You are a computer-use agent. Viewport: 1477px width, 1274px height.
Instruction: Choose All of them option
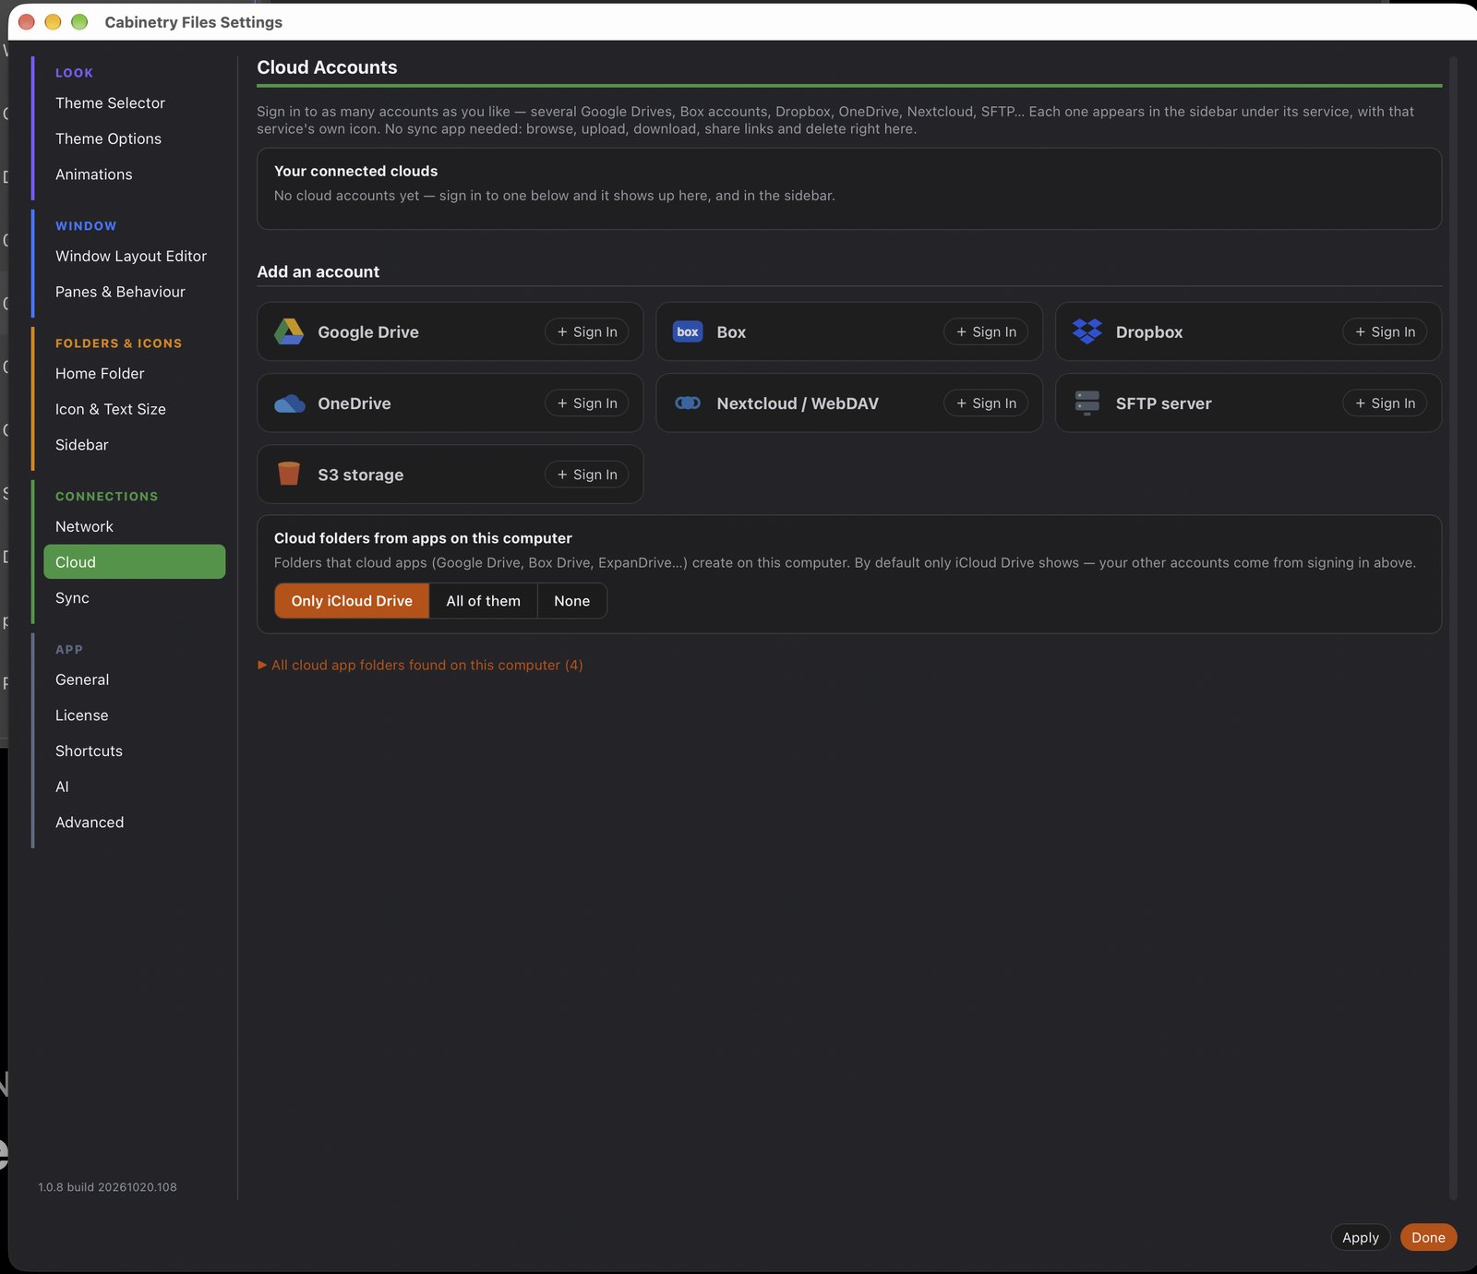[483, 601]
